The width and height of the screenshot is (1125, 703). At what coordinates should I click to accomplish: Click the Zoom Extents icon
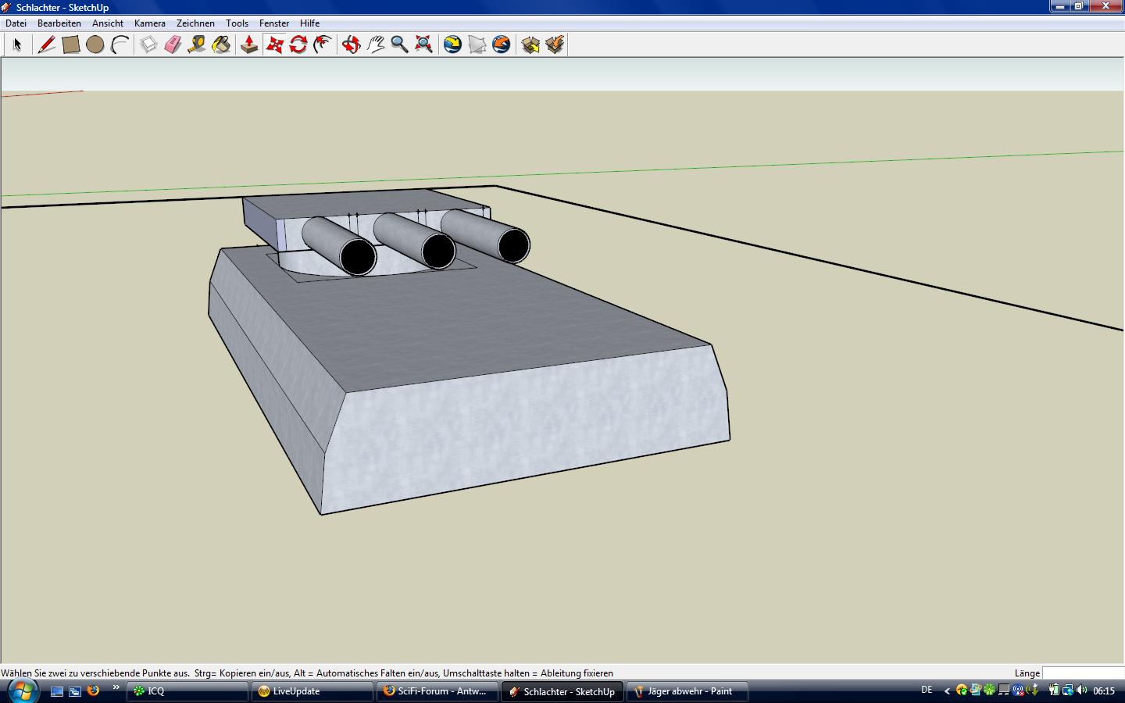click(424, 45)
